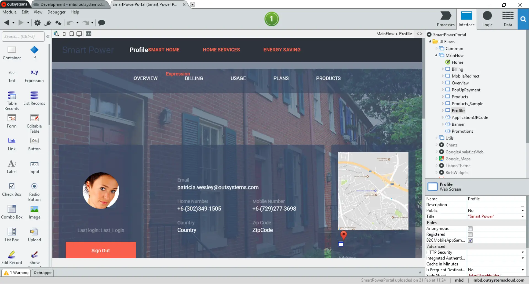
Task: Collapse the MainFlow tree node
Action: tap(436, 55)
